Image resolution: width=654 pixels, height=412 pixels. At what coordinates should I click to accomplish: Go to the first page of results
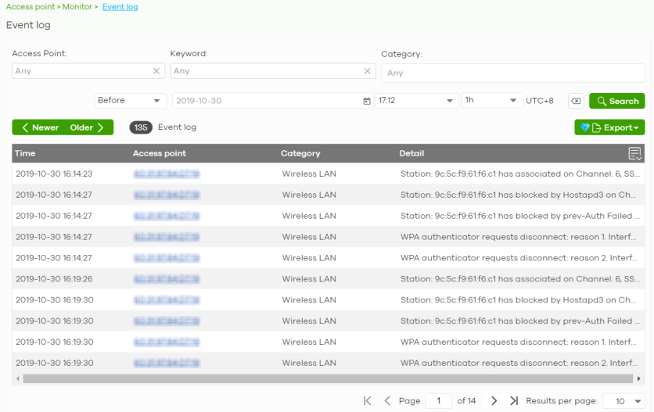tap(368, 401)
